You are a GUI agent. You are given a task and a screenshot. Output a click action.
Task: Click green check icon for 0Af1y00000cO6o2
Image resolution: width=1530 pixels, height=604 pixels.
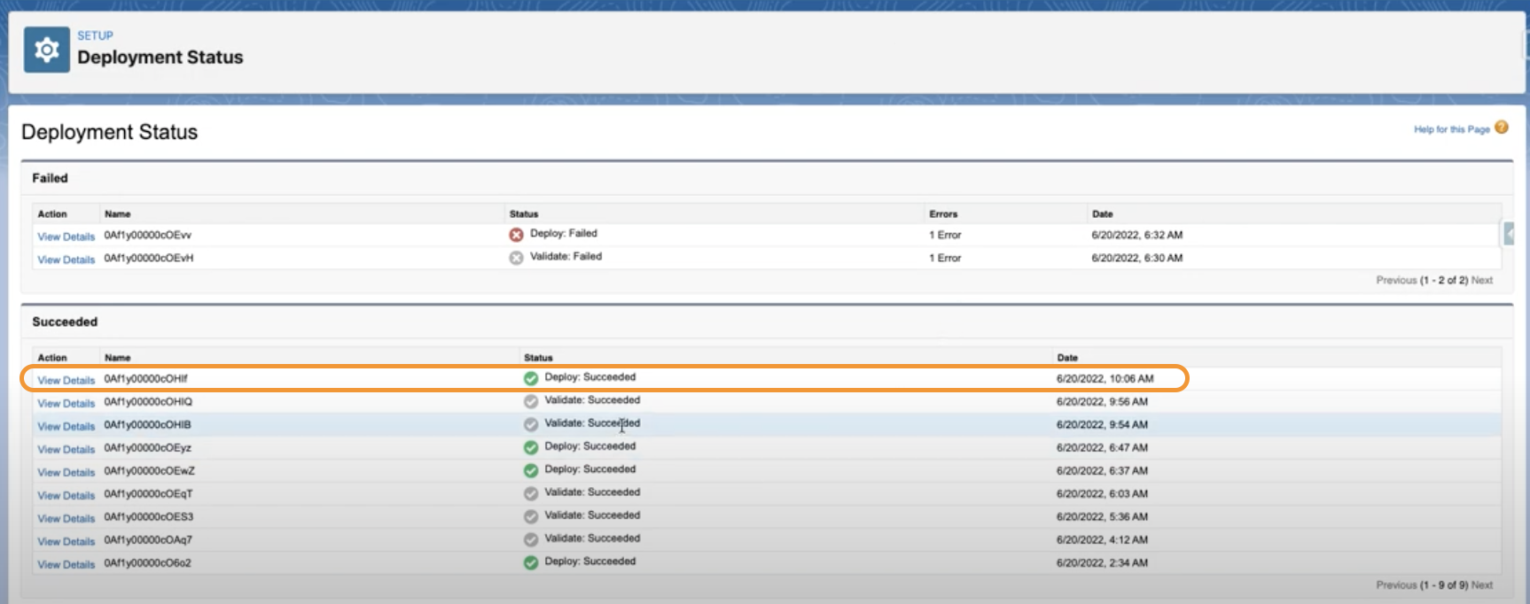[531, 562]
